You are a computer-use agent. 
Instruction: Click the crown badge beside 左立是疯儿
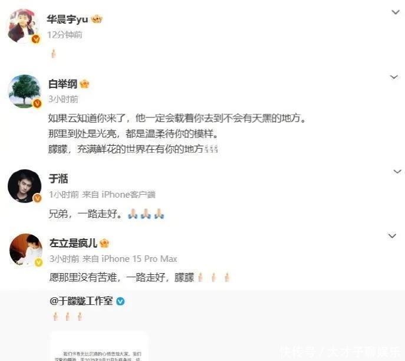(x=104, y=243)
